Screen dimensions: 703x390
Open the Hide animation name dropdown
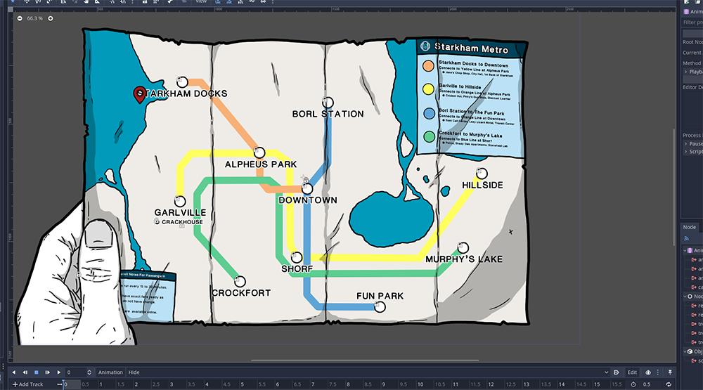[x=366, y=372]
